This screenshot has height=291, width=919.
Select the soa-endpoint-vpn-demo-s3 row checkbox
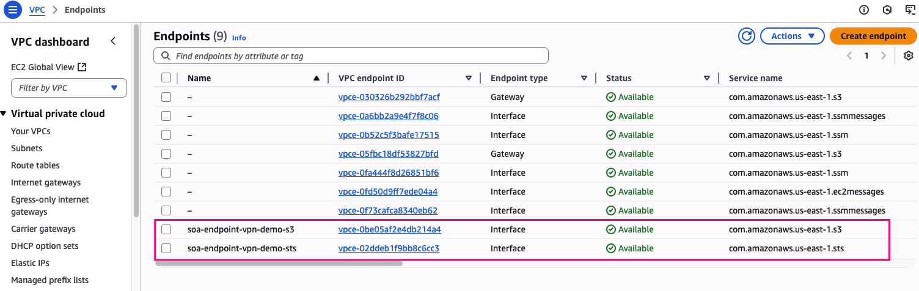[166, 229]
